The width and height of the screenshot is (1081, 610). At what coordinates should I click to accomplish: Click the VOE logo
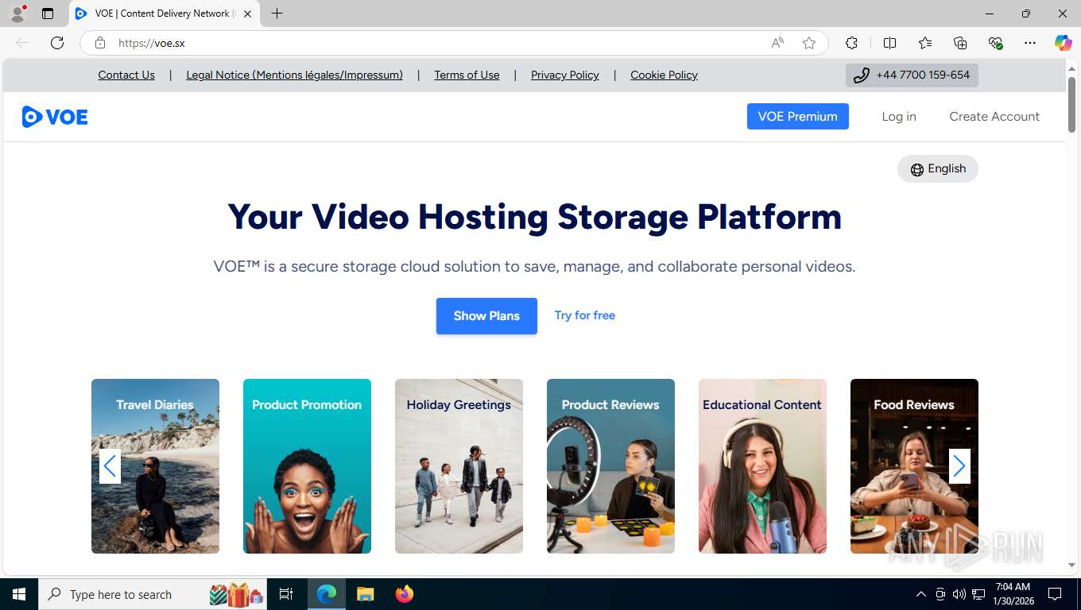55,117
